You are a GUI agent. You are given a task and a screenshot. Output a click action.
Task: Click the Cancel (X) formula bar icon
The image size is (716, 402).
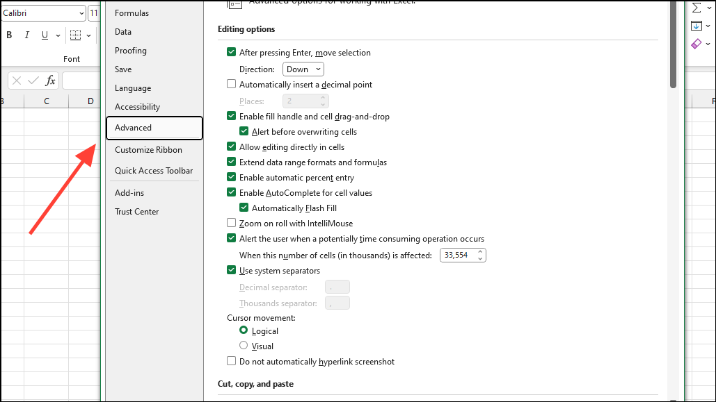(x=16, y=80)
